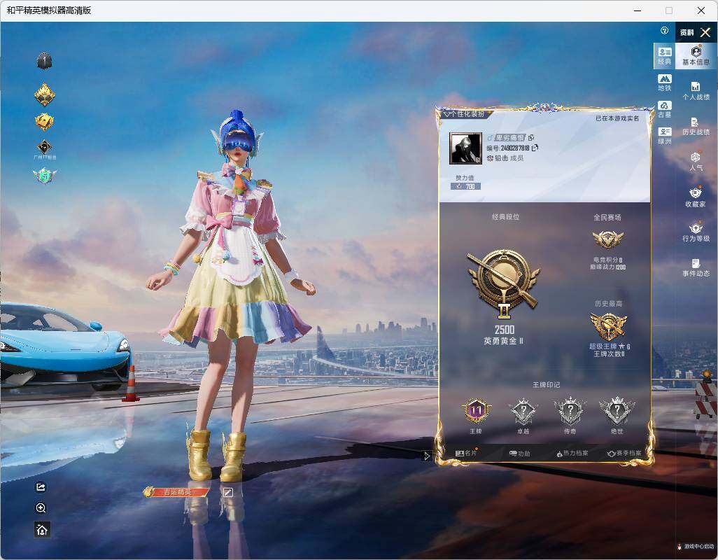
Task: Select the 古墓 mode tab
Action: click(x=664, y=109)
